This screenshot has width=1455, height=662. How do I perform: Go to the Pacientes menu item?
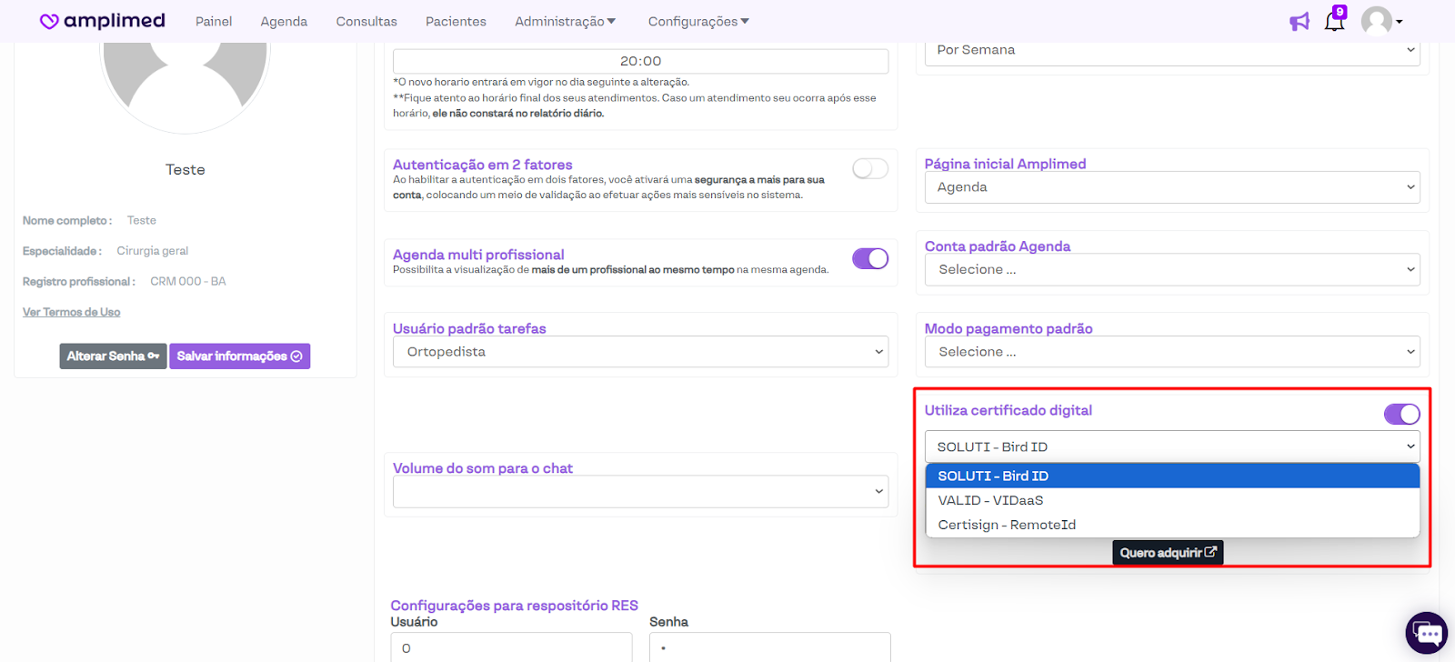pos(456,22)
